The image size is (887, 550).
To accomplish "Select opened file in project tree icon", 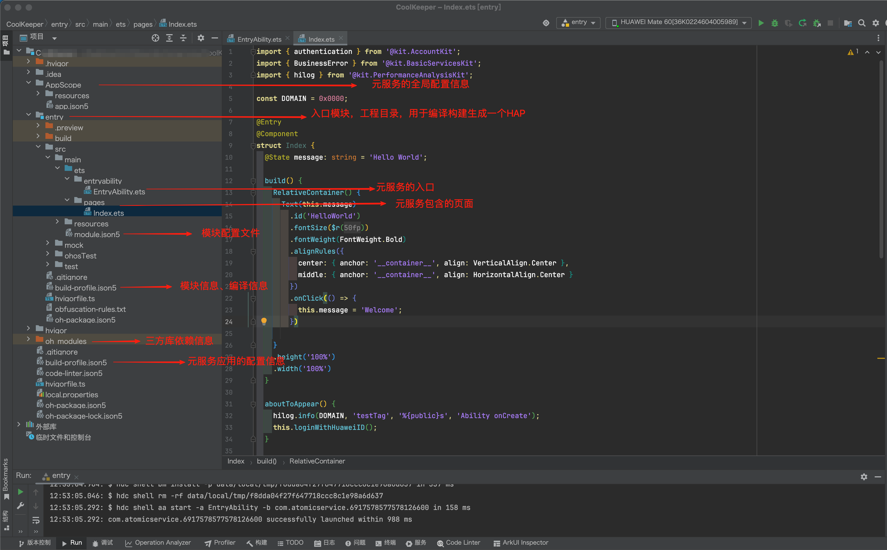I will coord(155,38).
